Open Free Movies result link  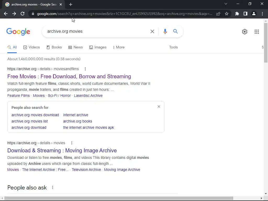[69, 76]
